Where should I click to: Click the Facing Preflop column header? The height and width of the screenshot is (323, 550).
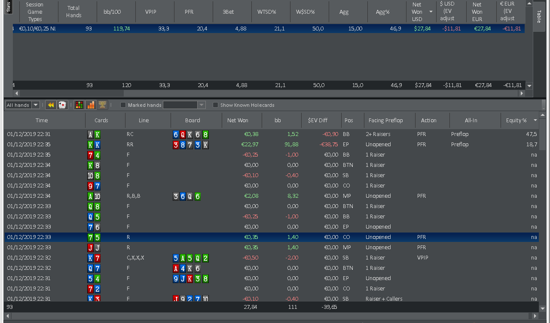[x=385, y=120]
